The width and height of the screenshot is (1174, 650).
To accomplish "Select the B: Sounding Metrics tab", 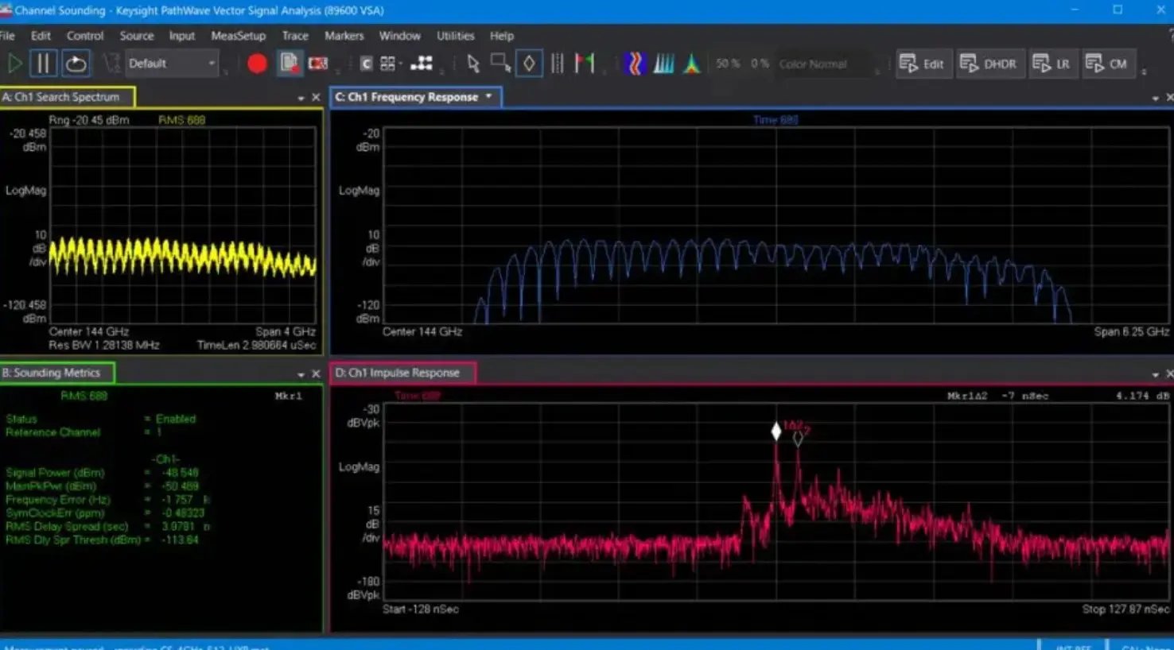I will [x=56, y=373].
